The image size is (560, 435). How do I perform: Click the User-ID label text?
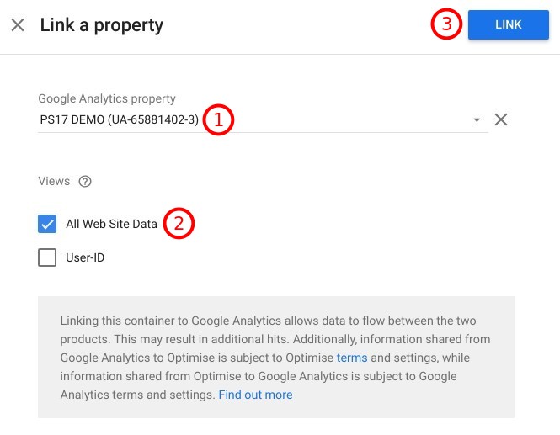click(x=85, y=258)
